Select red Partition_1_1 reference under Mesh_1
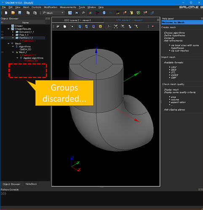The height and width of the screenshot is (210, 203). [x=29, y=55]
